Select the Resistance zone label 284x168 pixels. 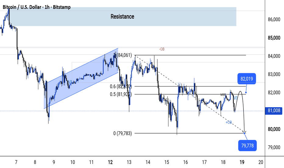pyautogui.click(x=122, y=16)
